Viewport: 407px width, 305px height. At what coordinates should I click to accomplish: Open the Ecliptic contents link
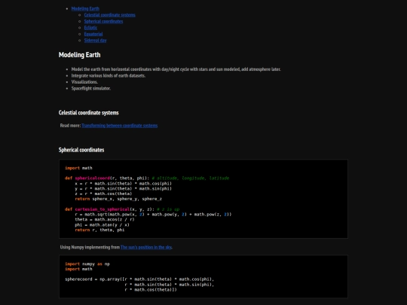(90, 28)
